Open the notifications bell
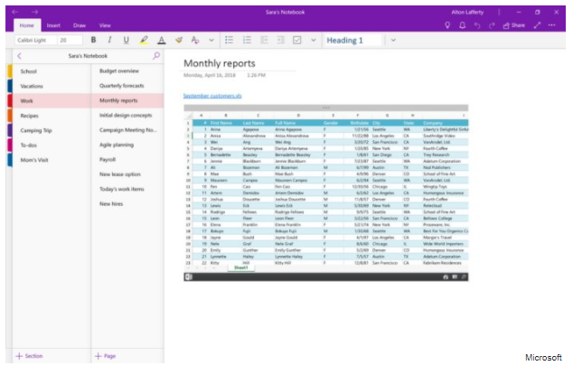Viewport: 573px width, 375px height. (x=462, y=25)
